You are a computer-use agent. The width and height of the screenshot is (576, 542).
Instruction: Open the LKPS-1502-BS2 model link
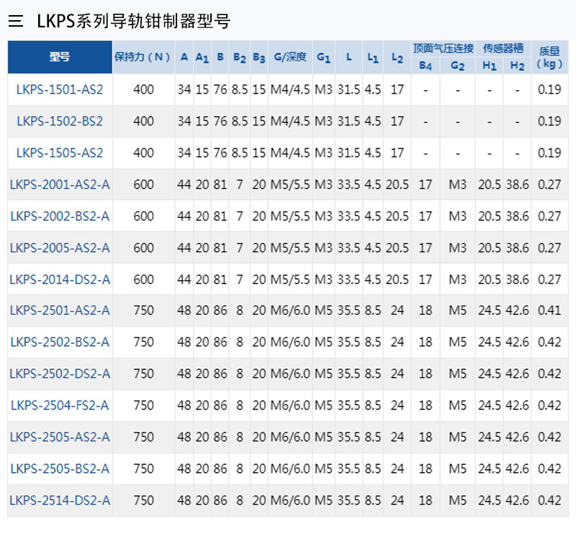60,121
